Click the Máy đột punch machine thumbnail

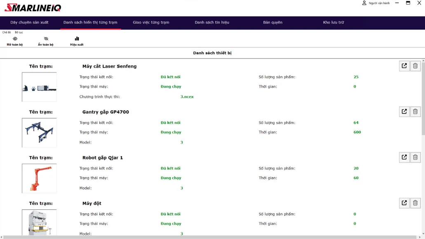(39, 222)
